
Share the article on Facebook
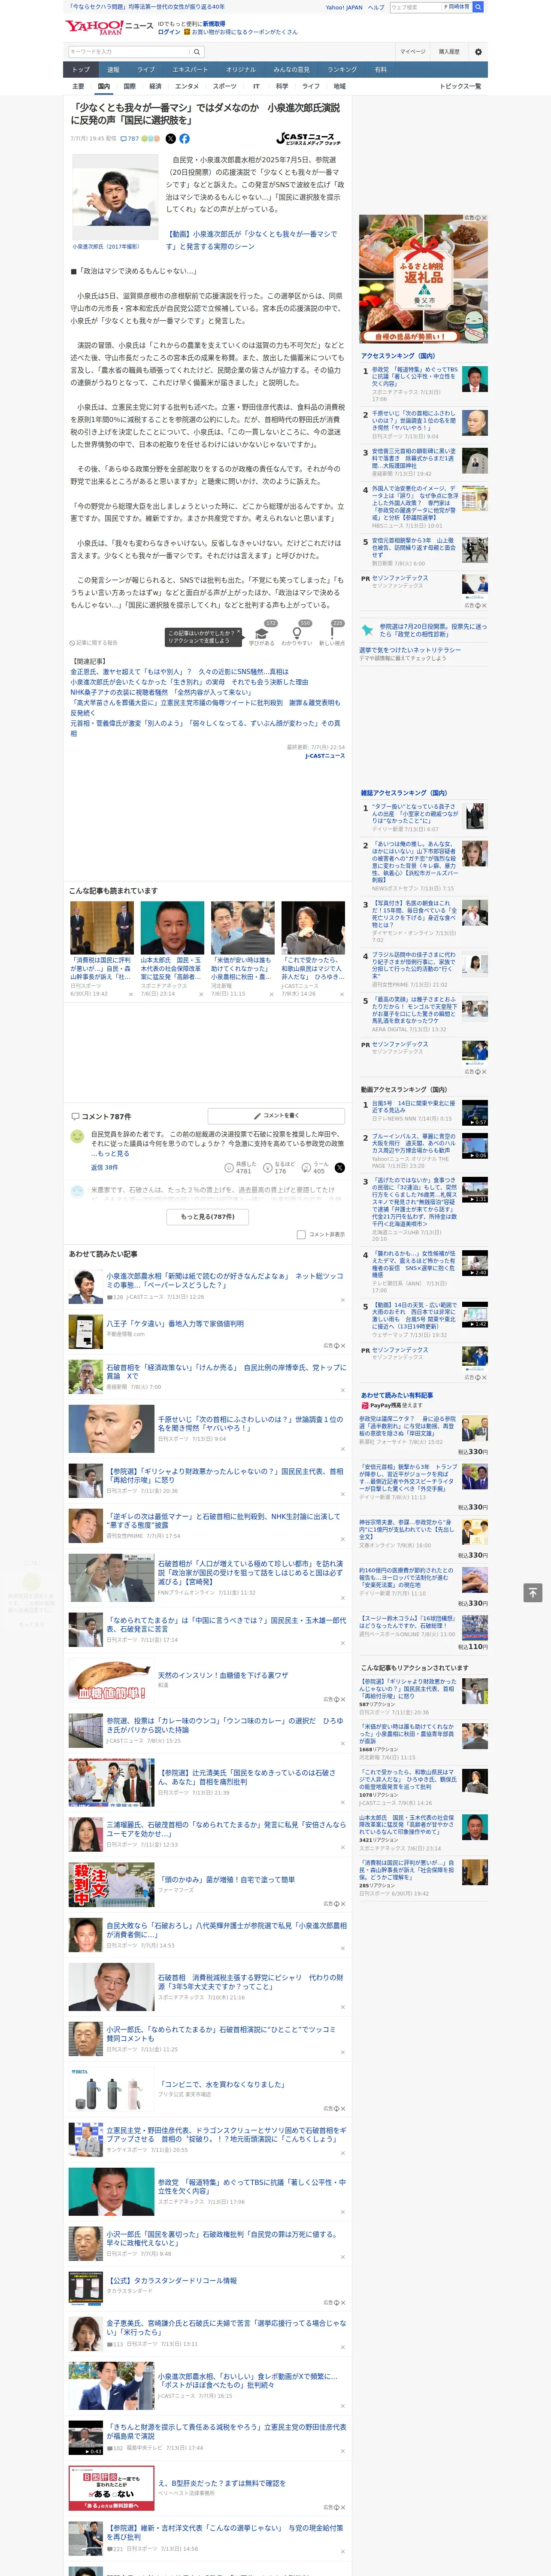[x=184, y=139]
